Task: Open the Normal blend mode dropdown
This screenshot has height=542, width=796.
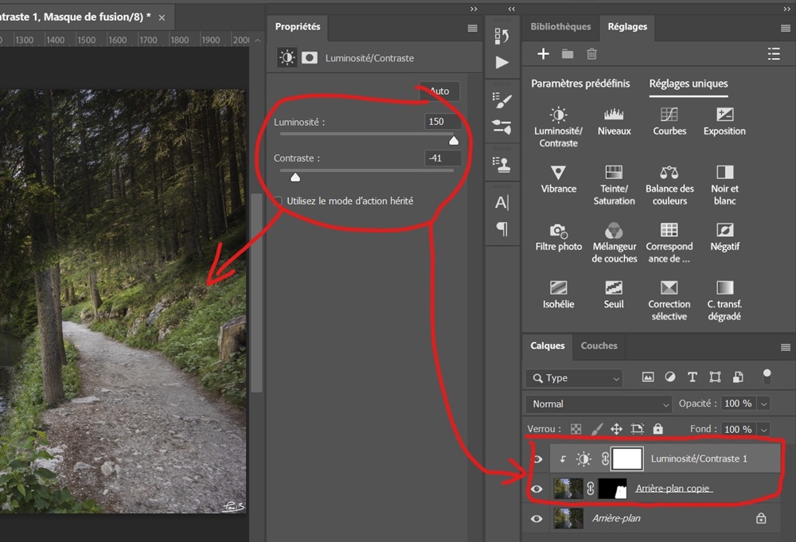Action: pos(599,404)
